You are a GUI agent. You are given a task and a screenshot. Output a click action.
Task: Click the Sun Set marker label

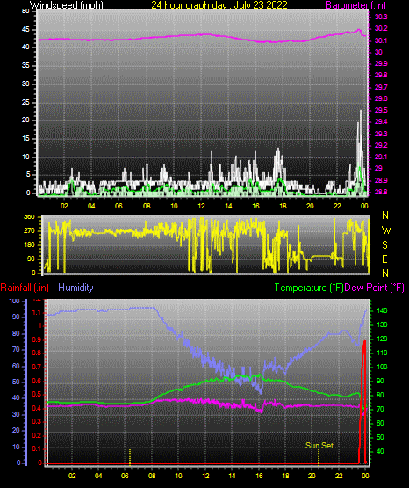tap(319, 446)
